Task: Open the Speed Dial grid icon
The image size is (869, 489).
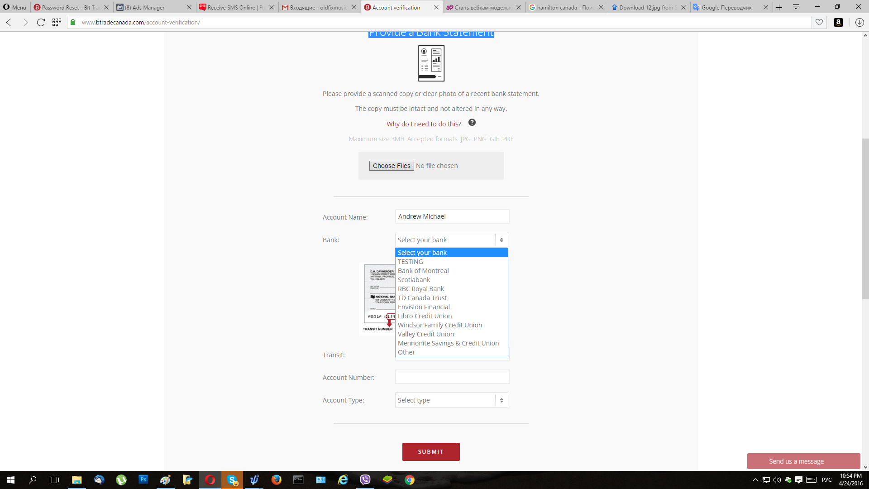Action: point(57,22)
